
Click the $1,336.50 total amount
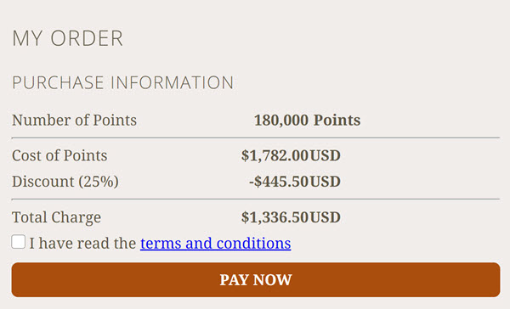(275, 217)
